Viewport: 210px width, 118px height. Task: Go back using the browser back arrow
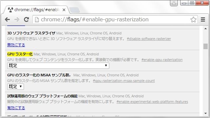[x=7, y=20]
